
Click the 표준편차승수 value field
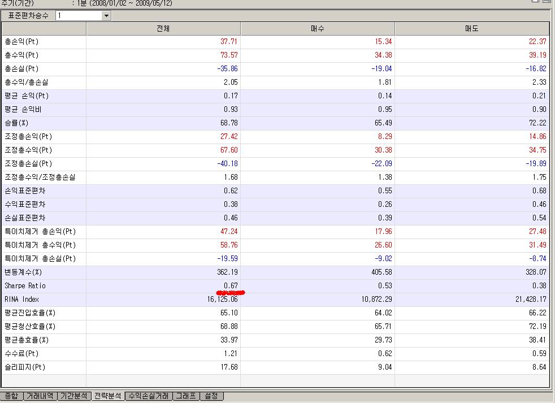click(x=78, y=16)
